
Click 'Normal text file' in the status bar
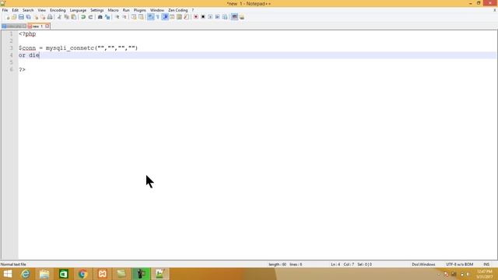(x=13, y=264)
